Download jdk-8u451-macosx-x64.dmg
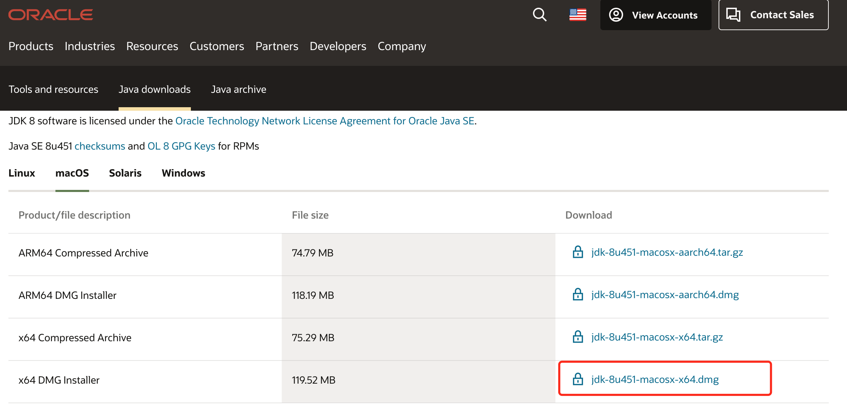 point(655,379)
